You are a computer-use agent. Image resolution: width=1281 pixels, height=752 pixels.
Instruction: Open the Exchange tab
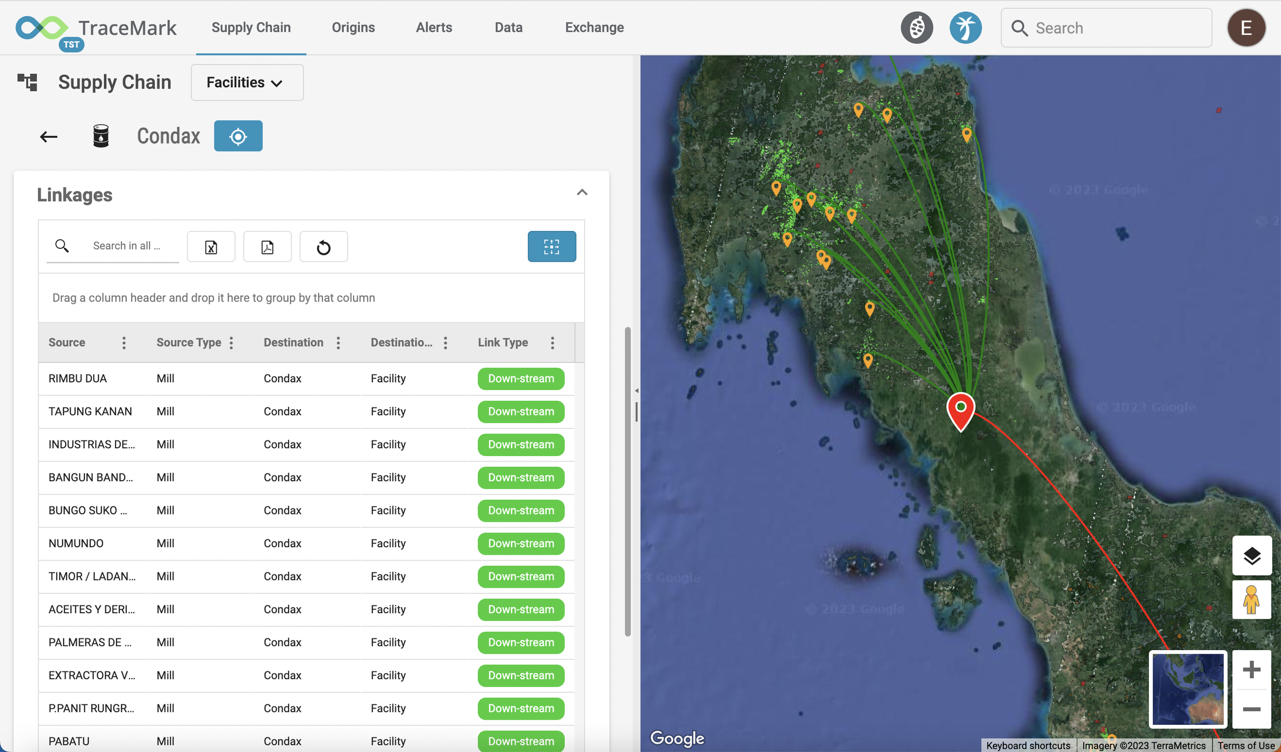[594, 28]
